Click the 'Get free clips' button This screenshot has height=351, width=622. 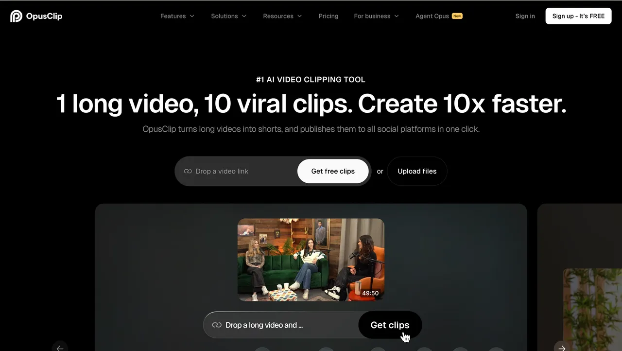(x=333, y=171)
